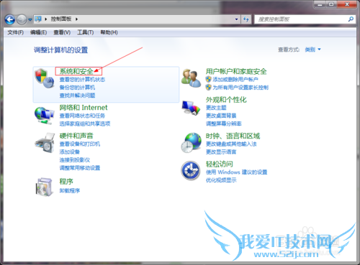Refresh the address bar with refresh icon
This screenshot has width=360, height=265.
coord(246,19)
